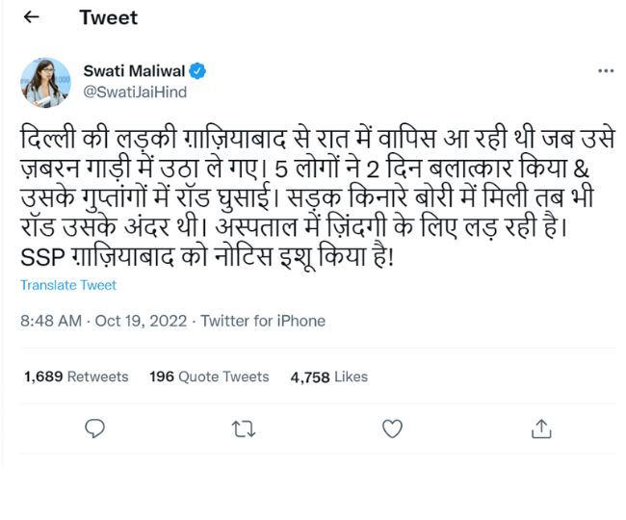
Task: Open the share tweet icon
Action: (541, 429)
